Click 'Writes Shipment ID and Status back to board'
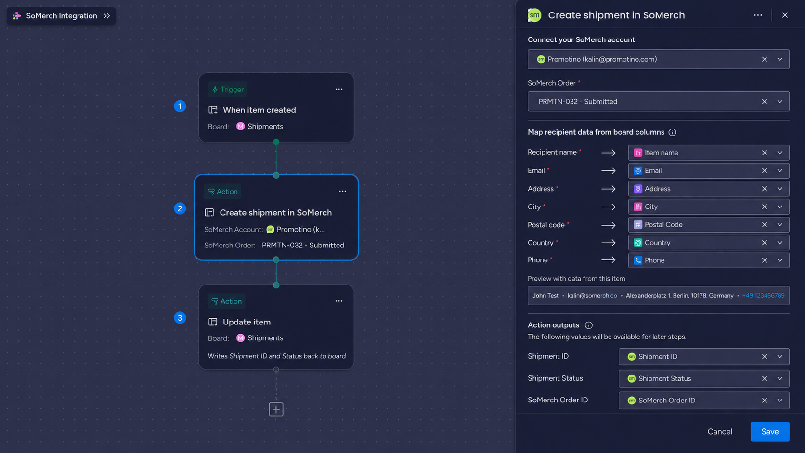Screen dimensions: 805x453 click(277, 356)
